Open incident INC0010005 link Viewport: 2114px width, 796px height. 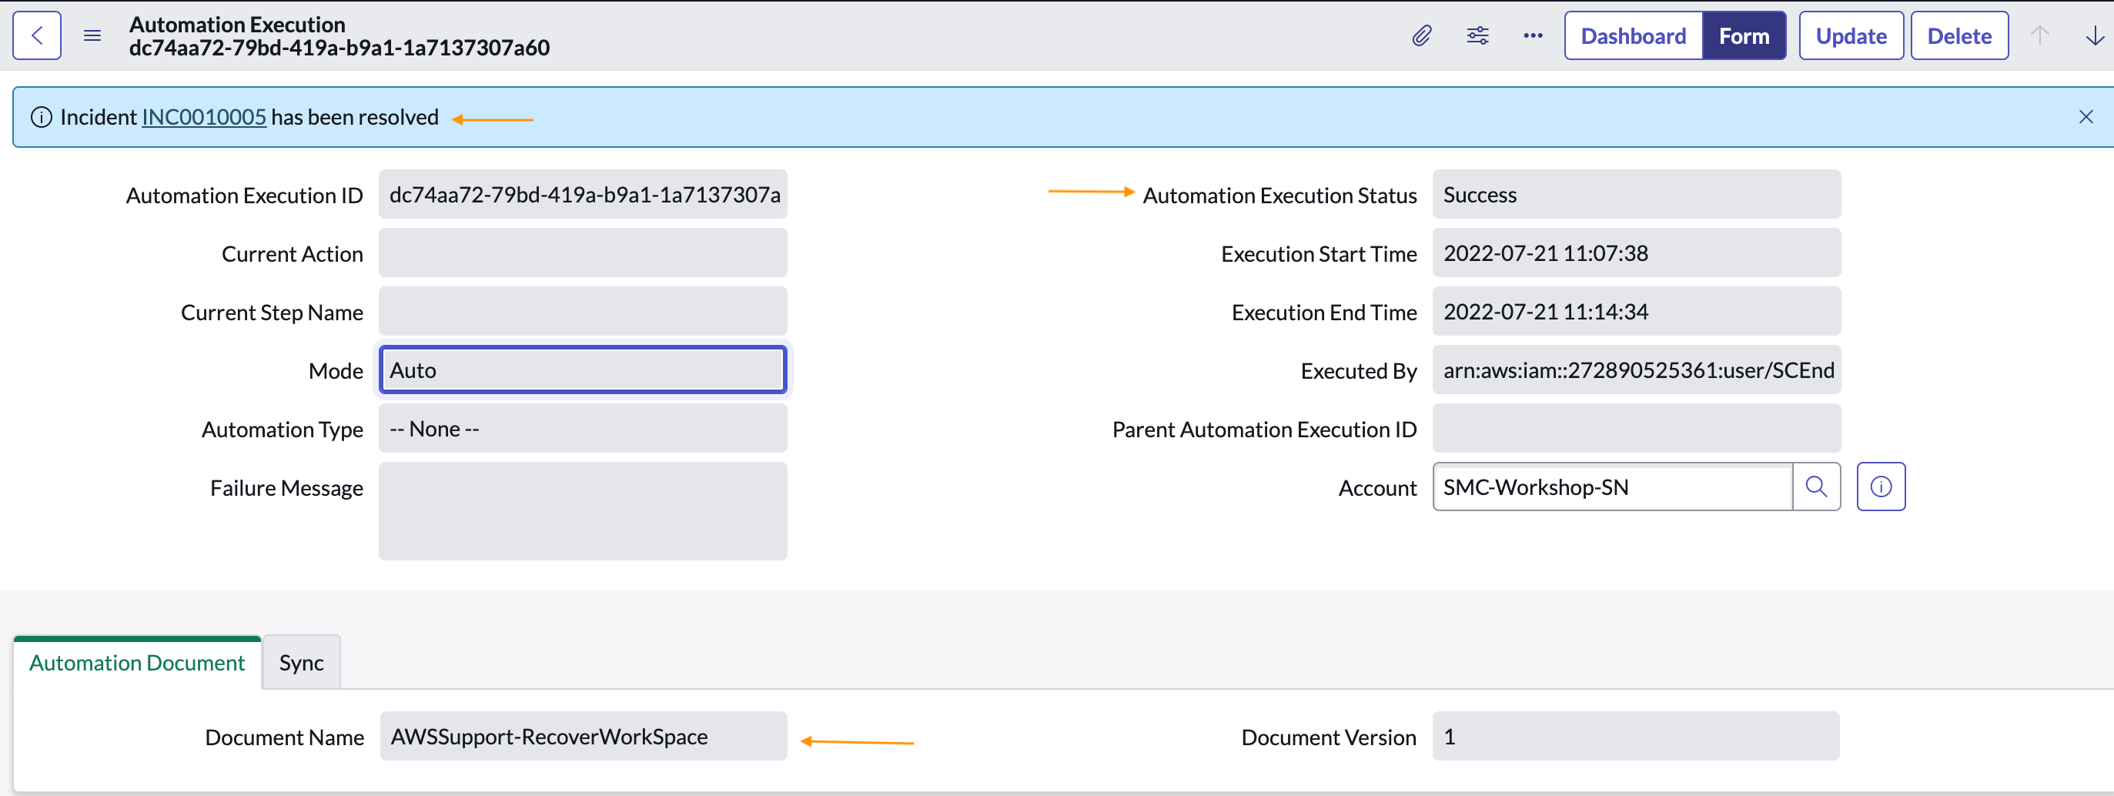click(x=203, y=116)
